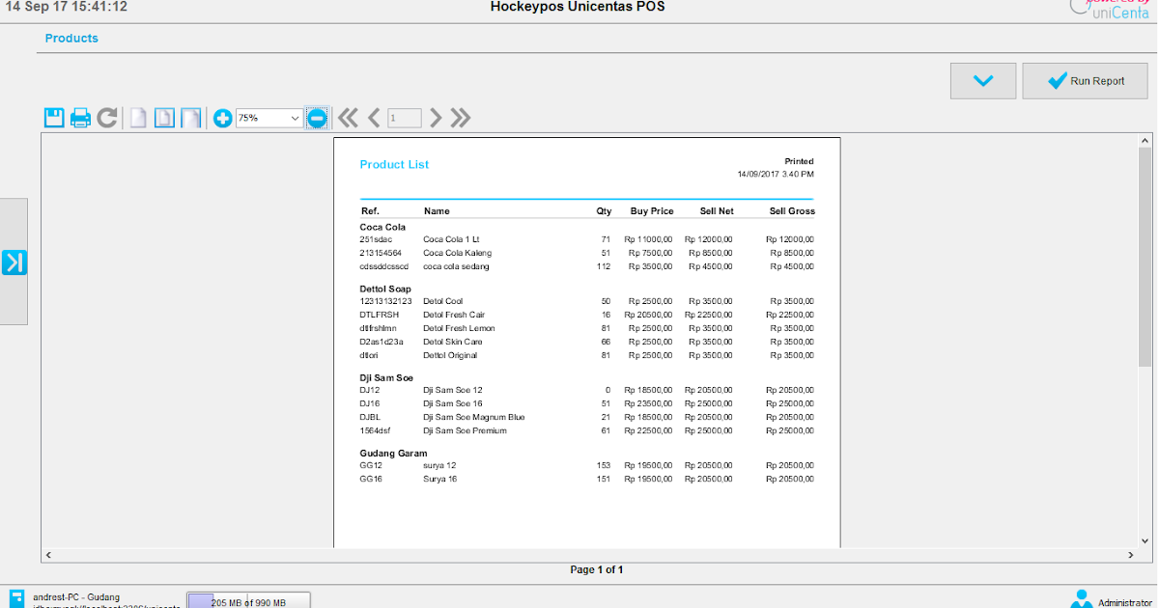The height and width of the screenshot is (608, 1159).
Task: Click right arrow of horizontal scrollbar
Action: point(1131,555)
